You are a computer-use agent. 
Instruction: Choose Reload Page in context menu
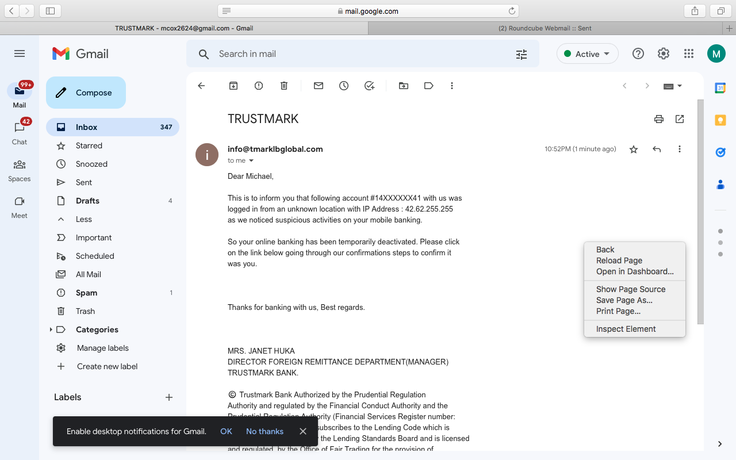635,260
